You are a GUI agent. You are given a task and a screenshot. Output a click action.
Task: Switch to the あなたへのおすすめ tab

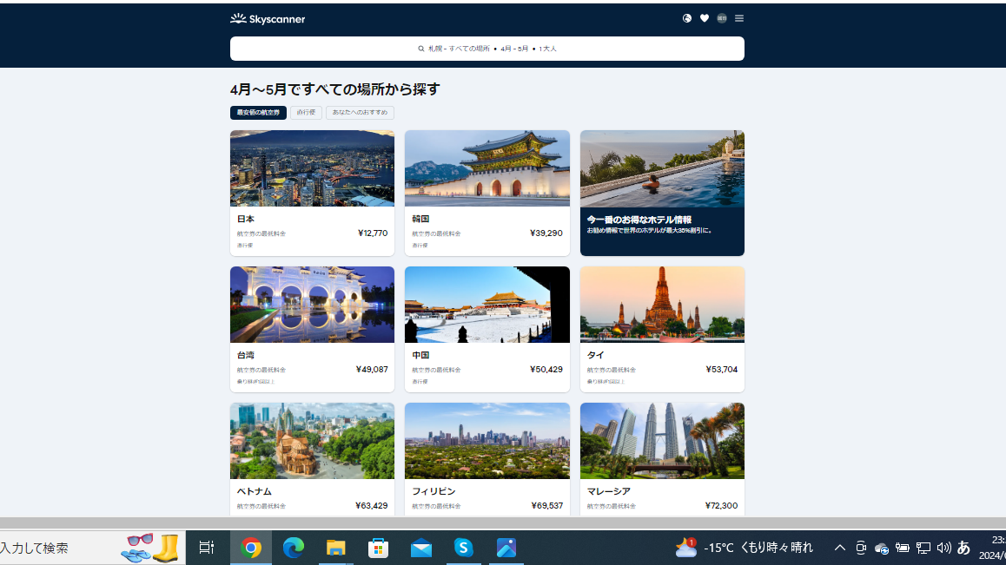click(360, 113)
